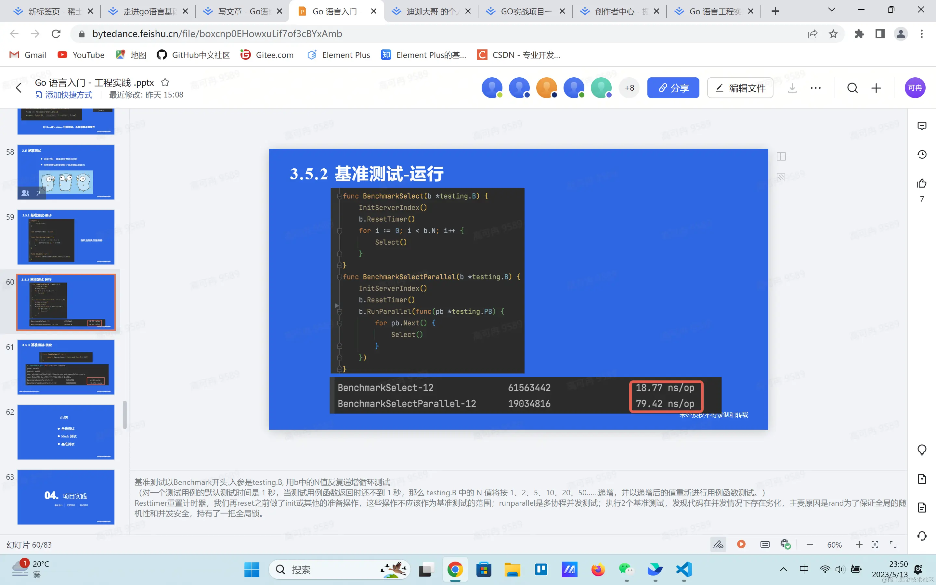The image size is (936, 585).
Task: Open Chrome tab search dropdown arrow
Action: pos(831,10)
